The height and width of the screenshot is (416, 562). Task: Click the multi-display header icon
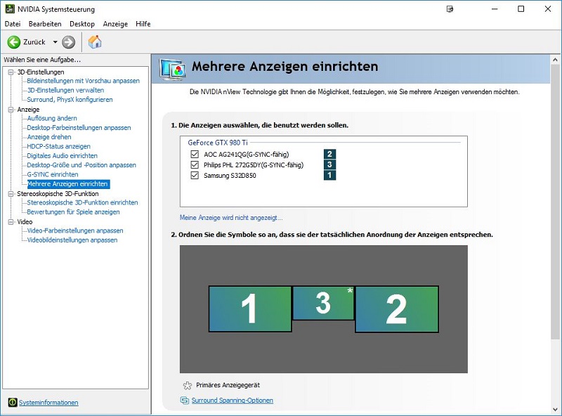[173, 69]
